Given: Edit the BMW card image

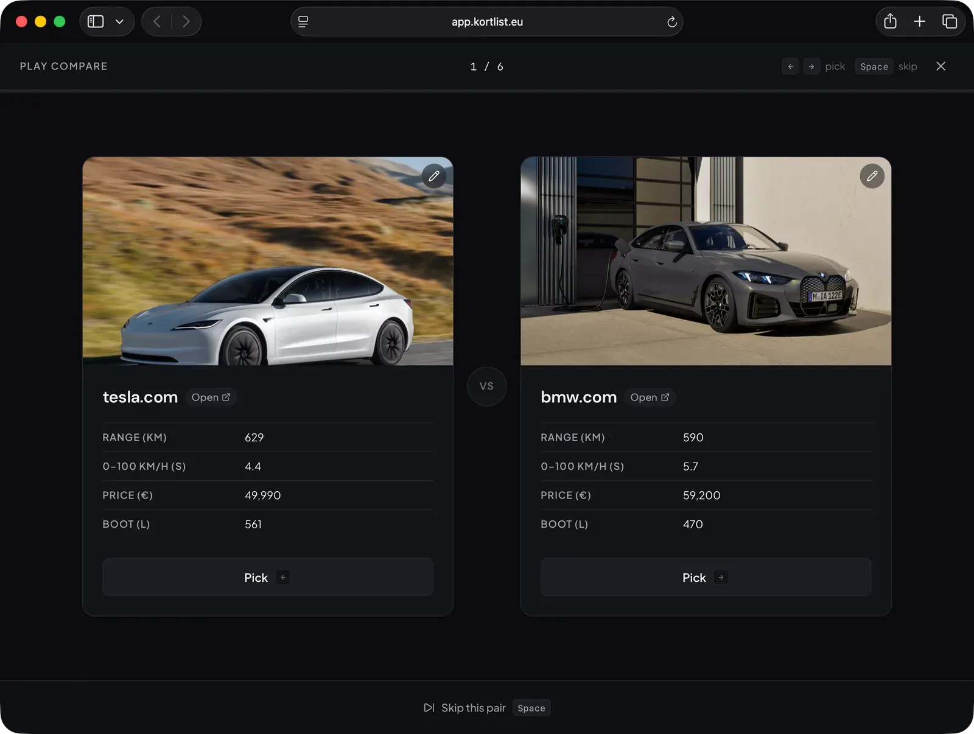Looking at the screenshot, I should [872, 177].
